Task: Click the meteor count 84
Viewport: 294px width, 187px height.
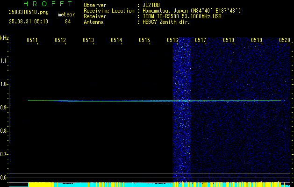Action: pos(68,22)
